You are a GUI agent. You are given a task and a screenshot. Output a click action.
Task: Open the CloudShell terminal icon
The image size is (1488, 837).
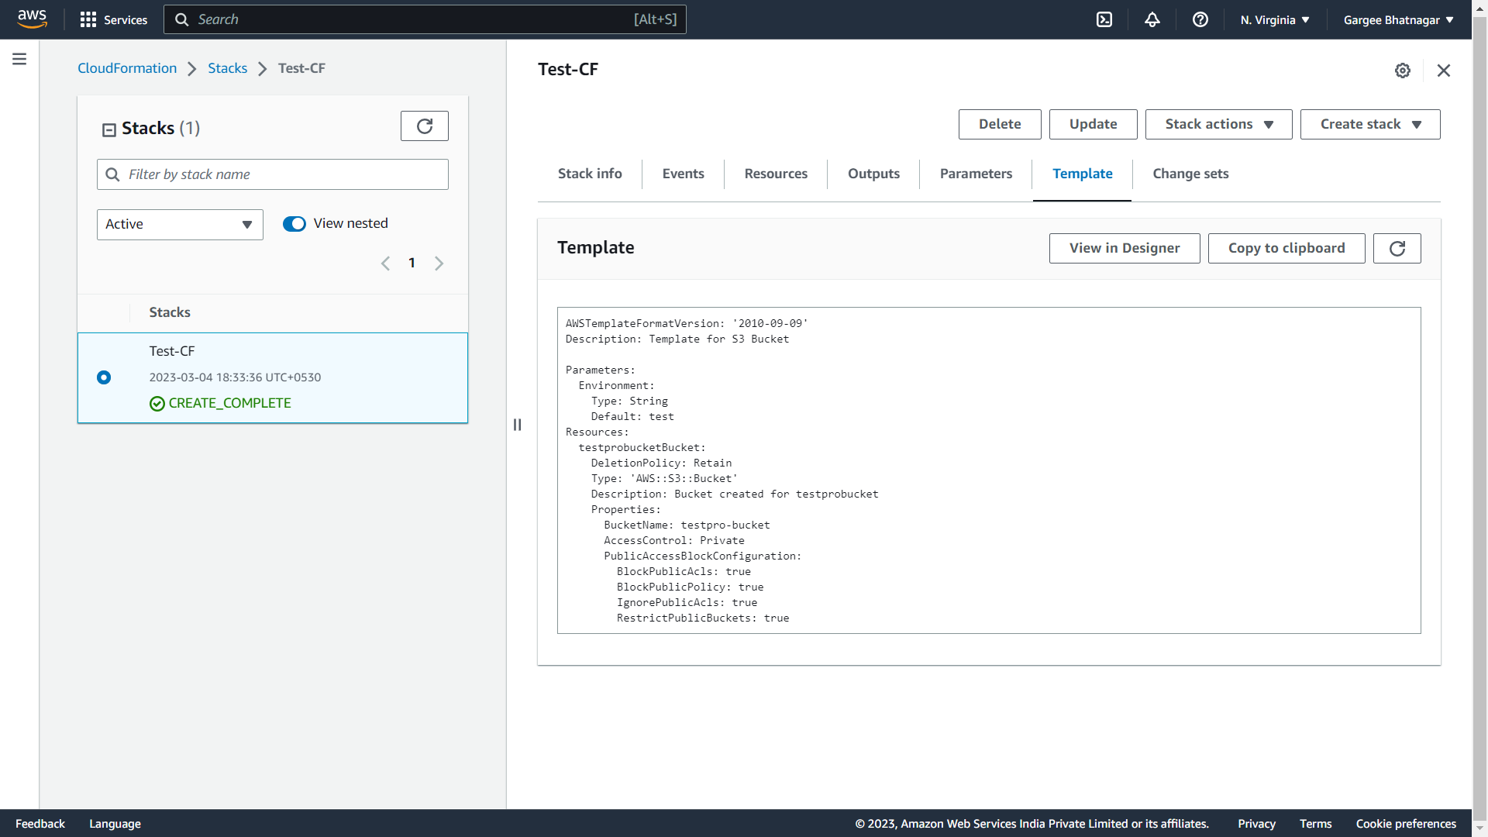(x=1104, y=20)
